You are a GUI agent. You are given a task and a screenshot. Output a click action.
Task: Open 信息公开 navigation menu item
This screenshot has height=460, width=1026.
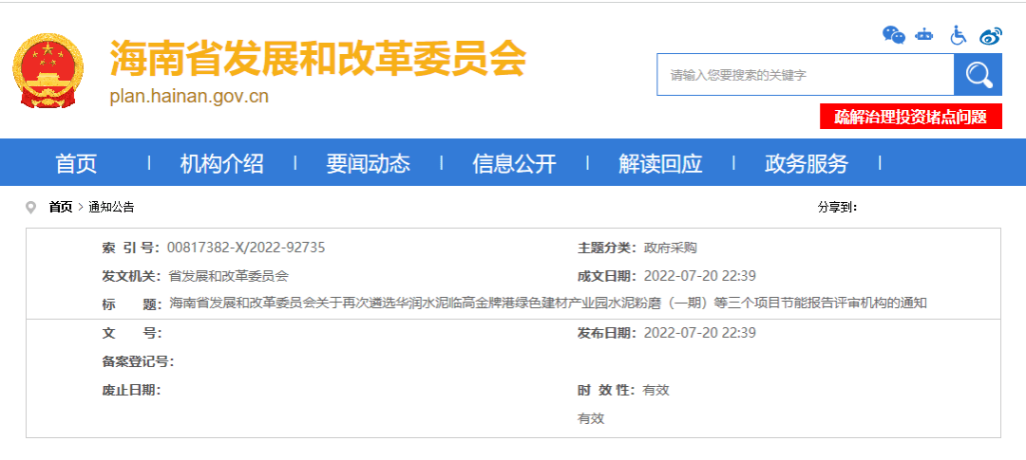pyautogui.click(x=514, y=163)
